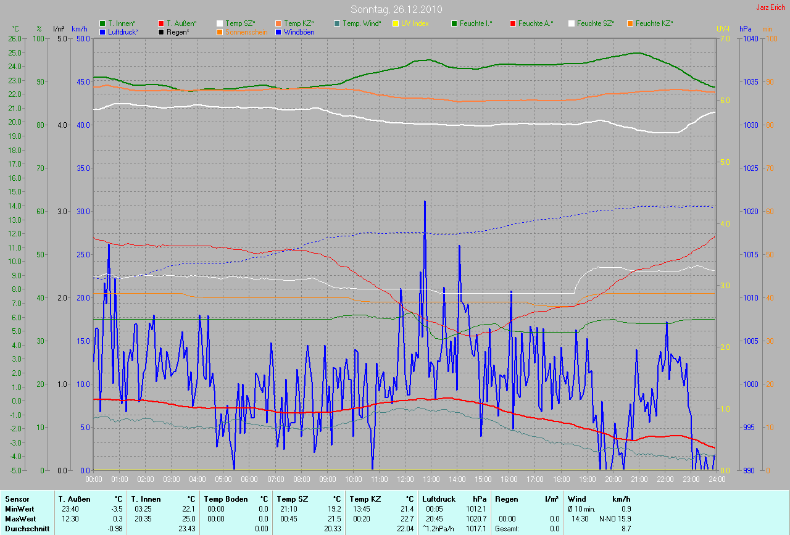Click the blue Luftdruck legend square

pyautogui.click(x=102, y=32)
